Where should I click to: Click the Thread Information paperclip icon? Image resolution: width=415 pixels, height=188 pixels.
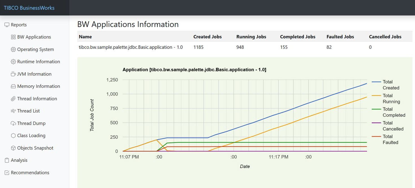click(x=13, y=99)
